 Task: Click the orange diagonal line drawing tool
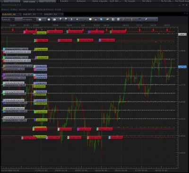tap(124, 19)
